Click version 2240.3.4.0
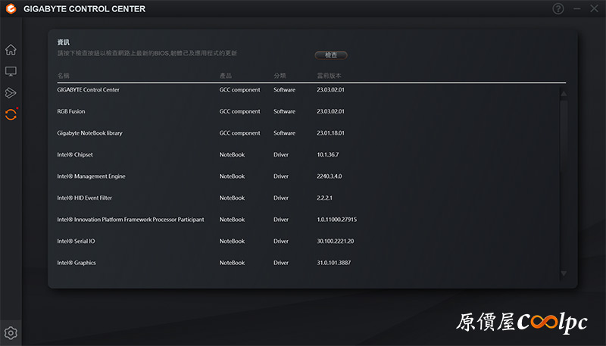 pos(330,176)
